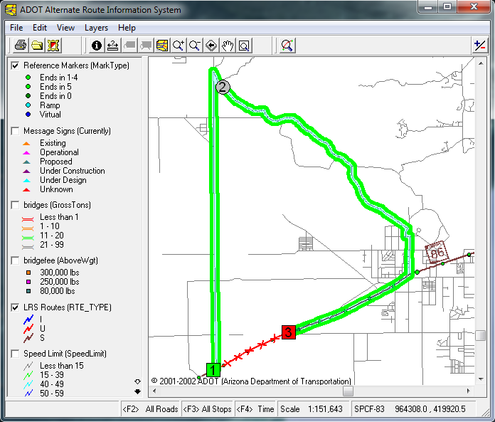Click the '300,000 lbs' orange legend swatch

28,273
